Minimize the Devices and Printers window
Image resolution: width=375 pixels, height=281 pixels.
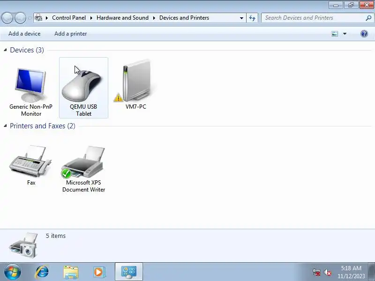pyautogui.click(x=336, y=5)
